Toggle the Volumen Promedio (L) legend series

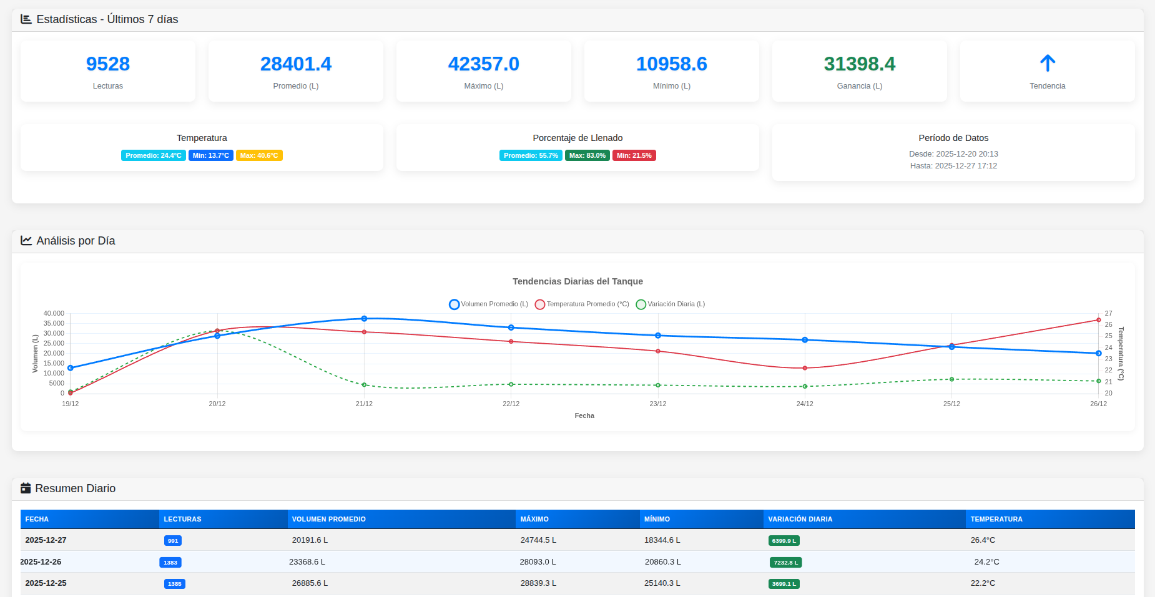(488, 304)
